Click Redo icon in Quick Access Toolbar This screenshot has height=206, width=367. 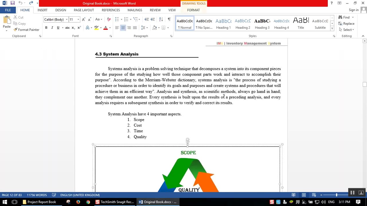[x=31, y=3]
